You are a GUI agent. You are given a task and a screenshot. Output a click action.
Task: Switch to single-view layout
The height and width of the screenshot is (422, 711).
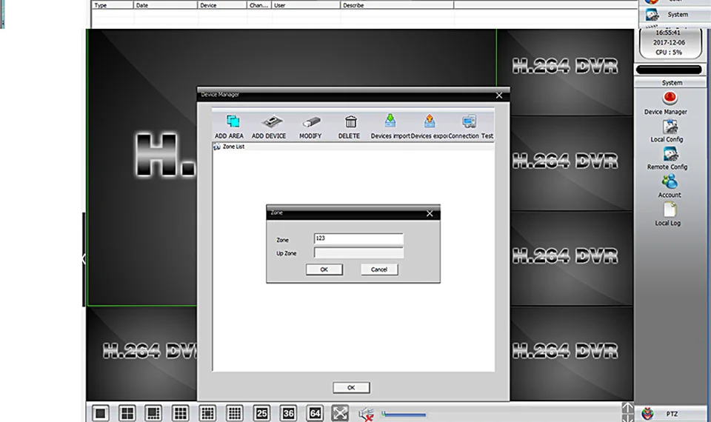(101, 413)
